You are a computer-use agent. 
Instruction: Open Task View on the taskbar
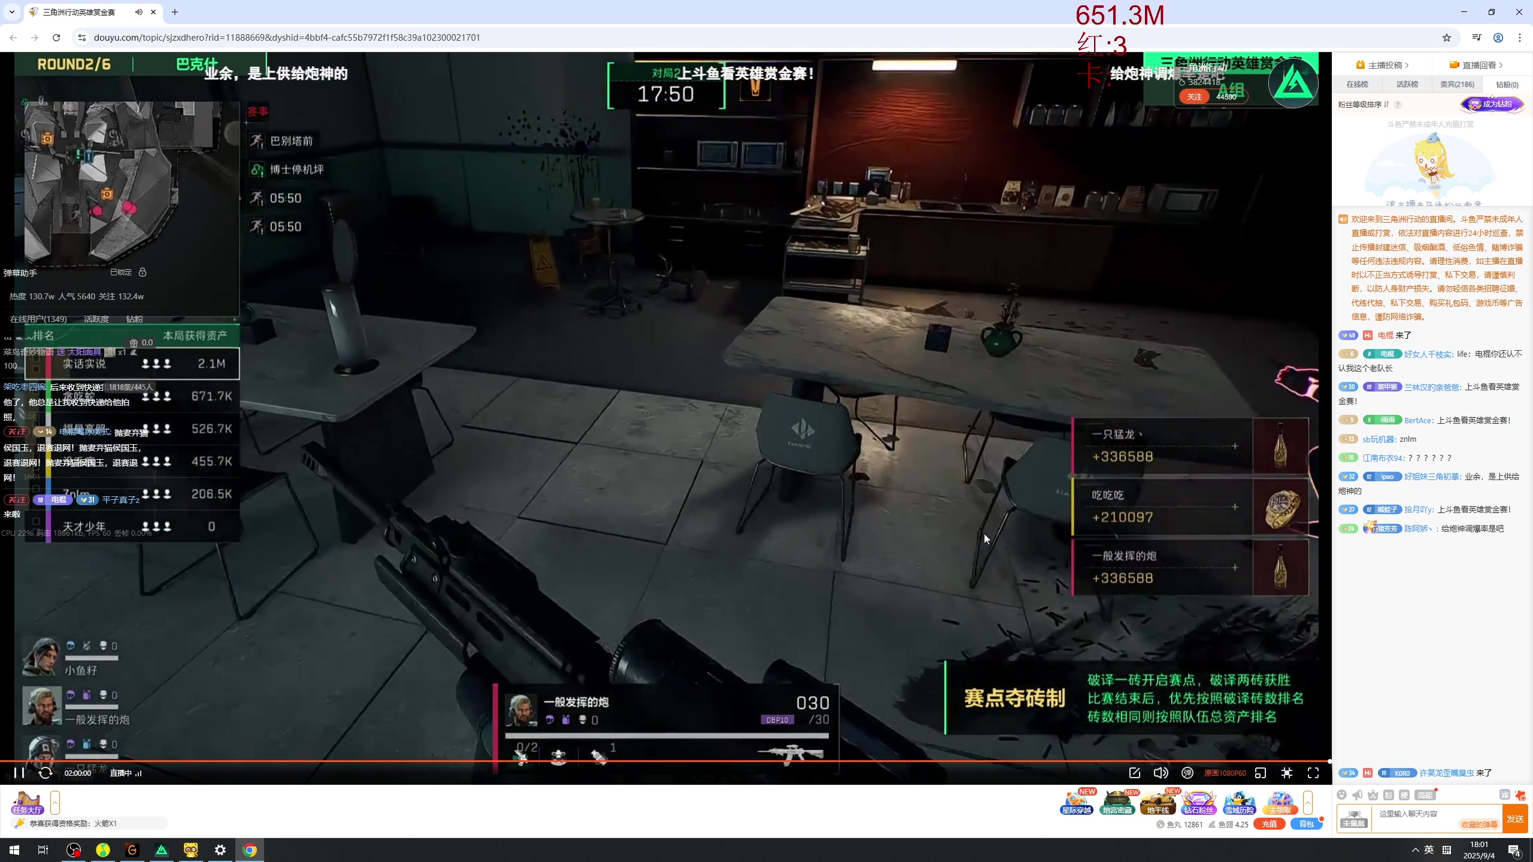coord(43,850)
